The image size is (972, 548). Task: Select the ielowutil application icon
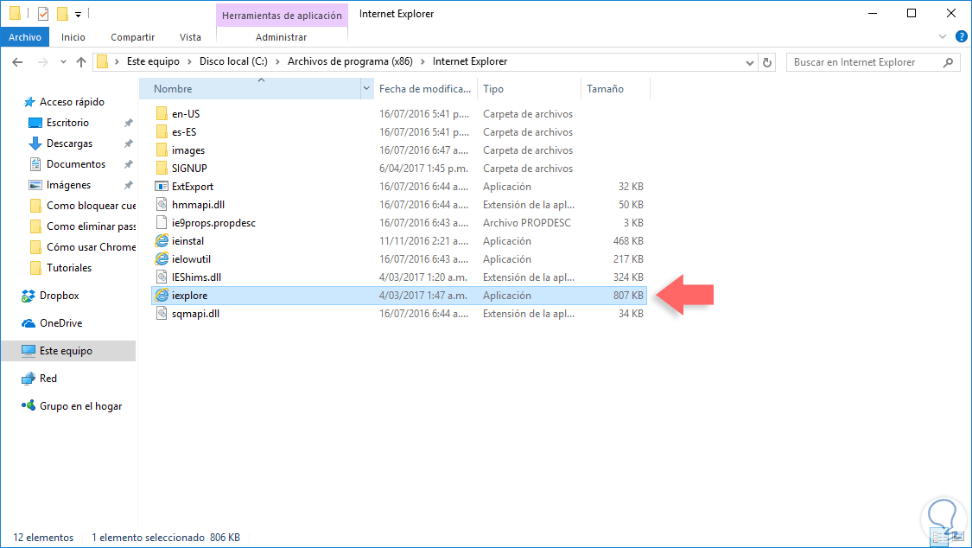tap(162, 258)
